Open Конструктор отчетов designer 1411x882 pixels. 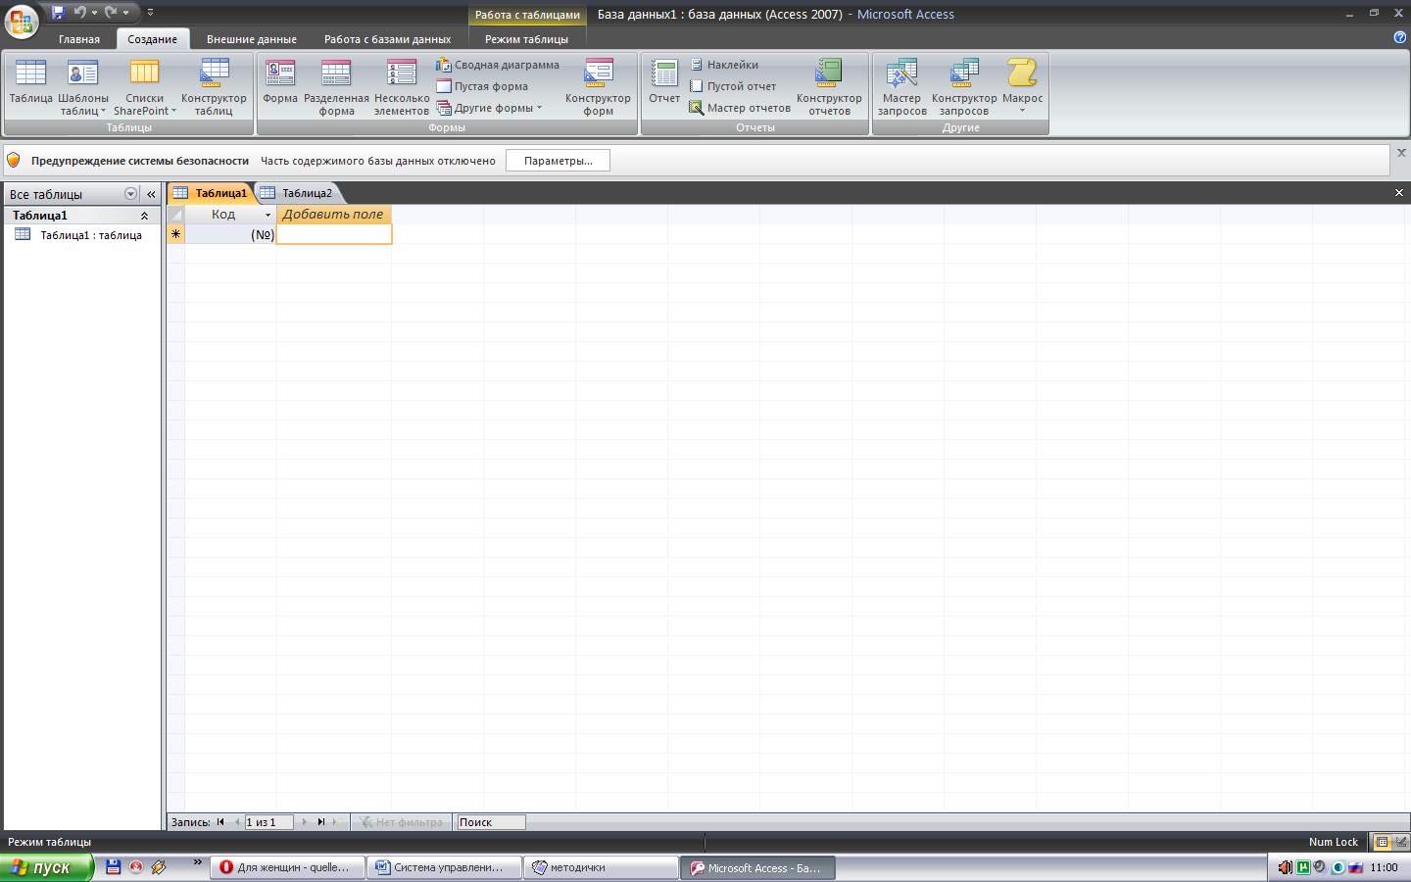[829, 87]
